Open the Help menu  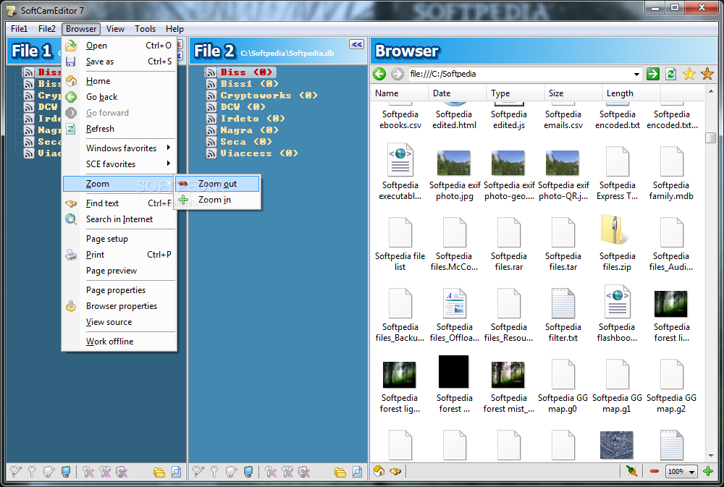[x=174, y=29]
